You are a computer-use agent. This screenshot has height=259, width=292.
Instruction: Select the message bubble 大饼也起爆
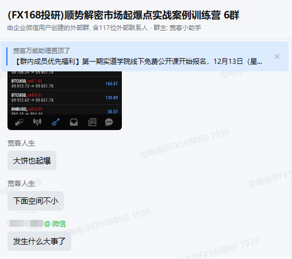(32, 161)
